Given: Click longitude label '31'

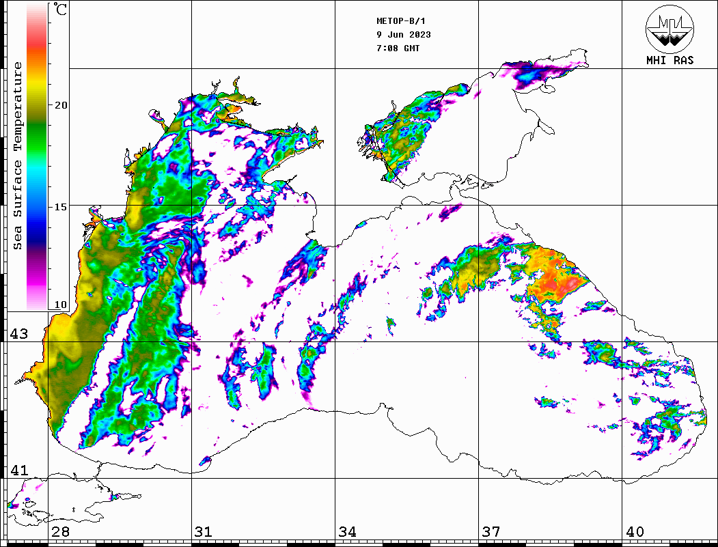Looking at the screenshot, I should click(204, 532).
